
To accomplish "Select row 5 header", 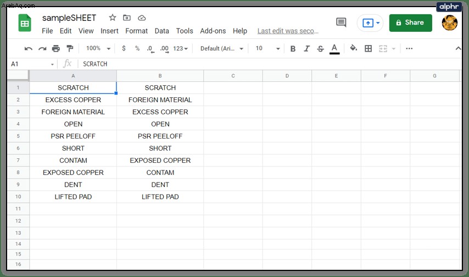I will tap(18, 136).
